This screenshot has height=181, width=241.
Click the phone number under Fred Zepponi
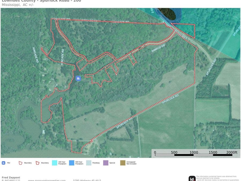11,180
